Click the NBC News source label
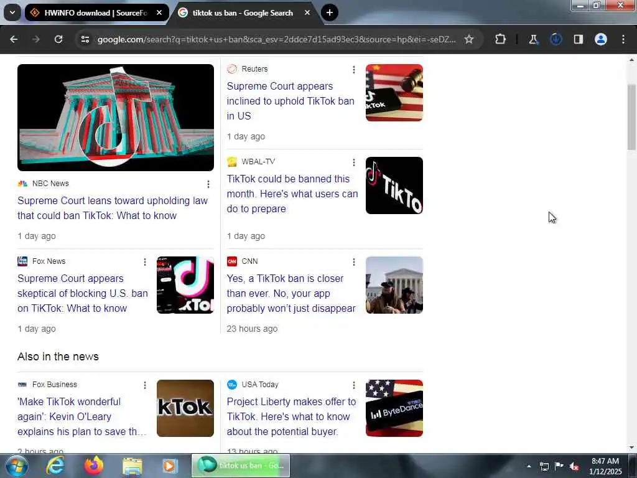This screenshot has height=478, width=637. (x=50, y=184)
